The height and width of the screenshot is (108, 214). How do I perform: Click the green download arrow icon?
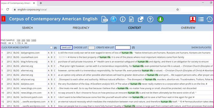click(x=160, y=19)
